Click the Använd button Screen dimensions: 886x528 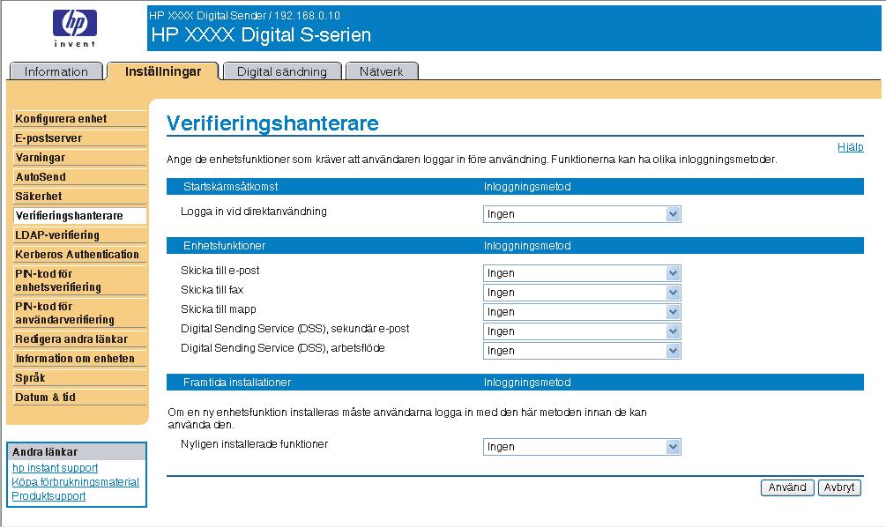click(787, 487)
